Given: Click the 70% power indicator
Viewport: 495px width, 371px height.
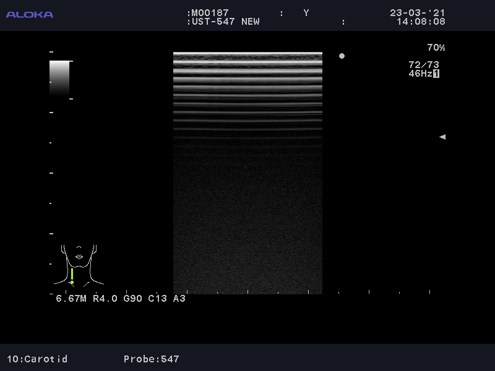Looking at the screenshot, I should tap(436, 48).
